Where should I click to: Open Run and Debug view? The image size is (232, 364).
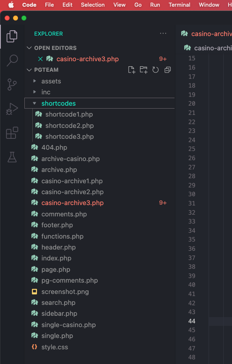tap(12, 109)
